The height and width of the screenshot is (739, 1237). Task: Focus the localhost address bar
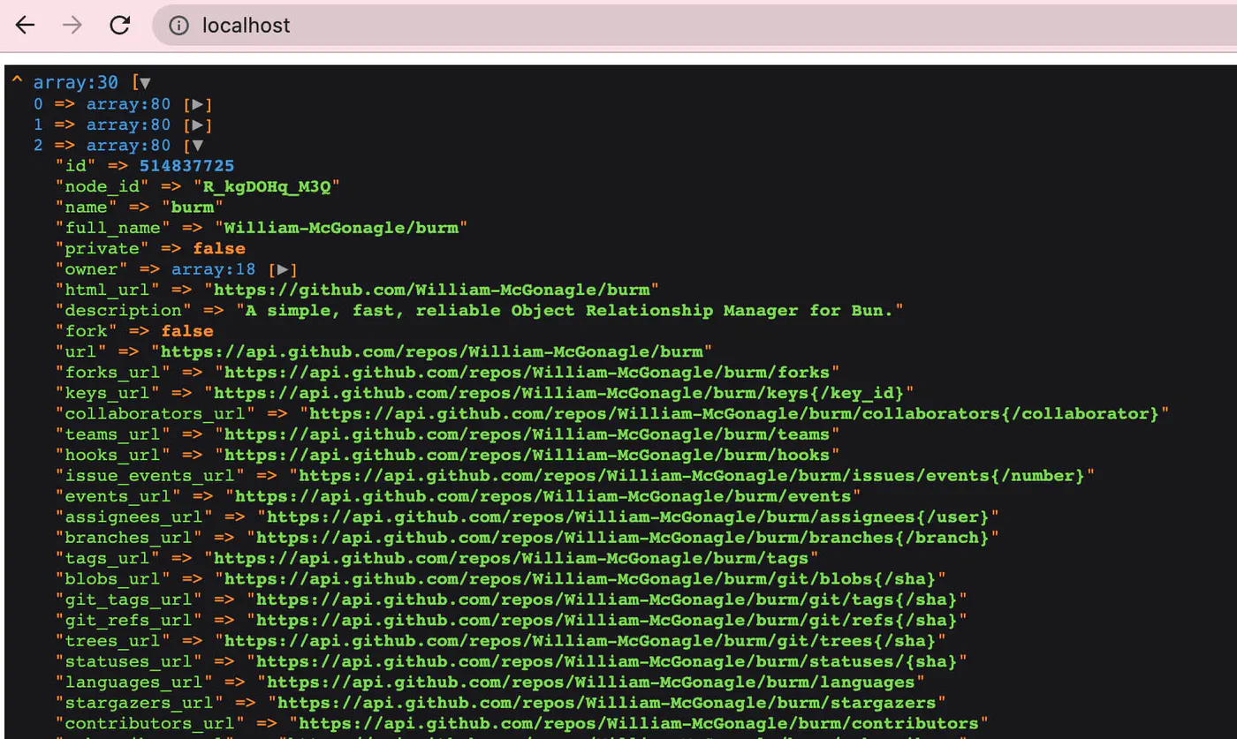tap(694, 26)
